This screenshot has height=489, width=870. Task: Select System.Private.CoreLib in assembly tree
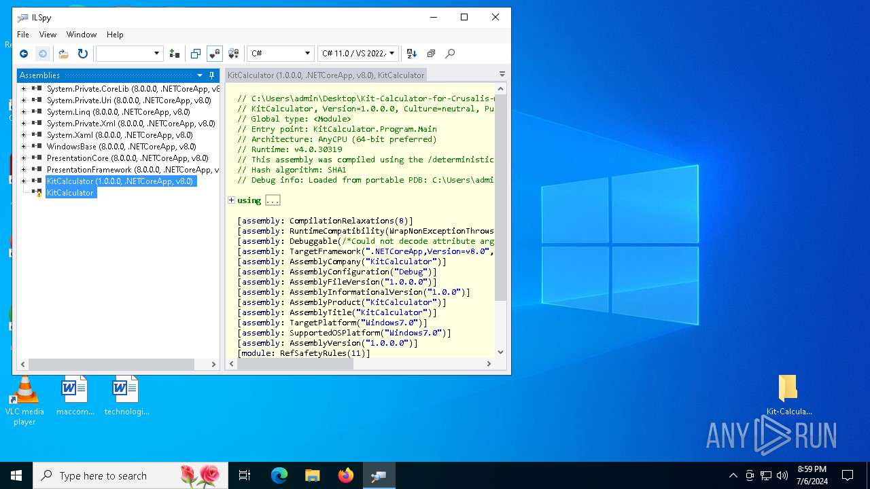point(133,89)
